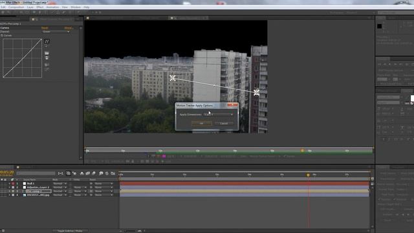Click About for the Curves effect
This screenshot has width=414, height=233.
pos(69,28)
